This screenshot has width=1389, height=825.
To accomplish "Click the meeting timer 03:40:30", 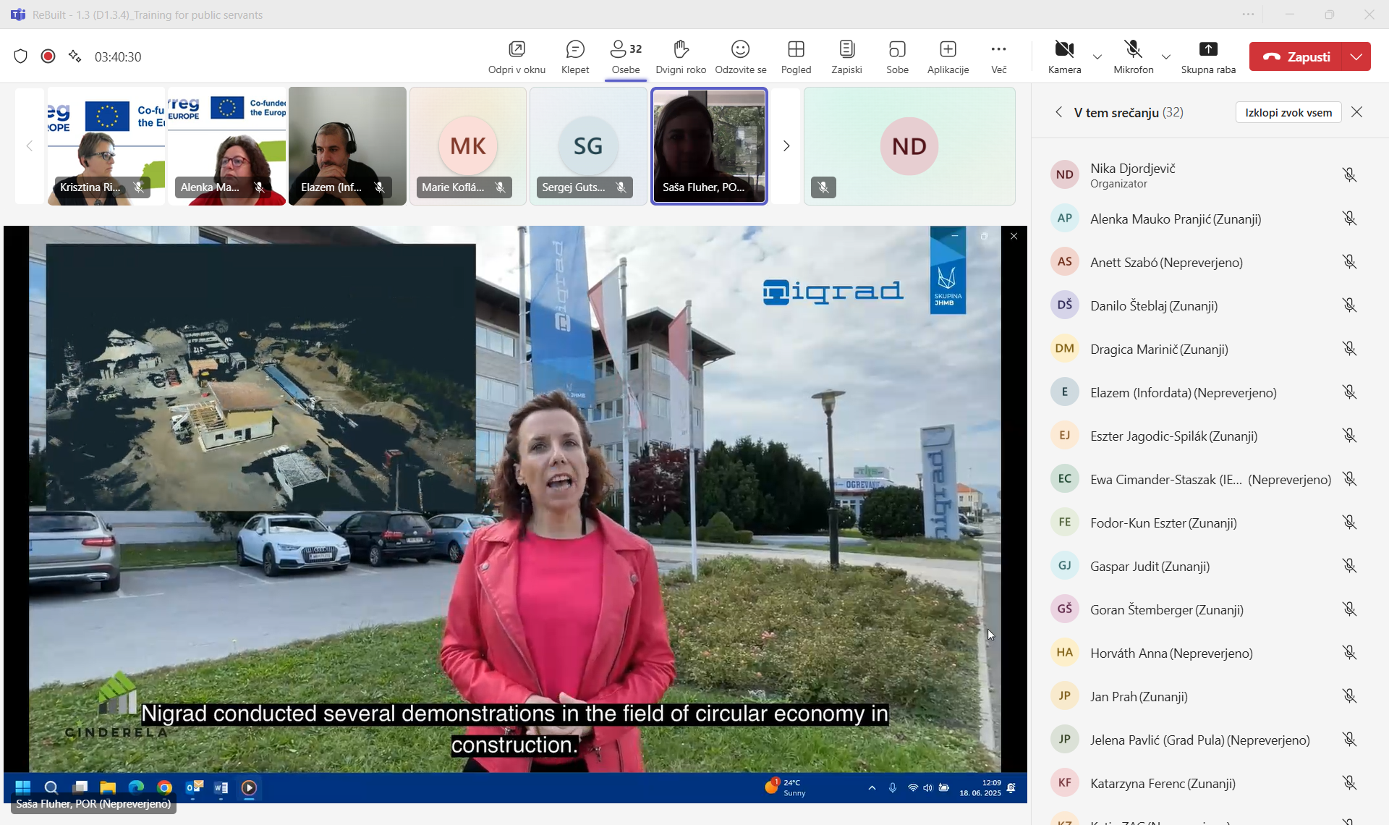I will click(118, 57).
